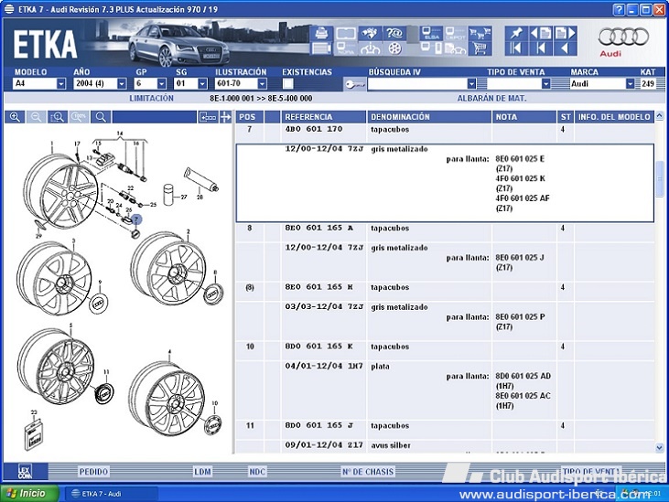Click the REFERENCIA column header
Viewport: 669px width, 502px height.
click(323, 117)
